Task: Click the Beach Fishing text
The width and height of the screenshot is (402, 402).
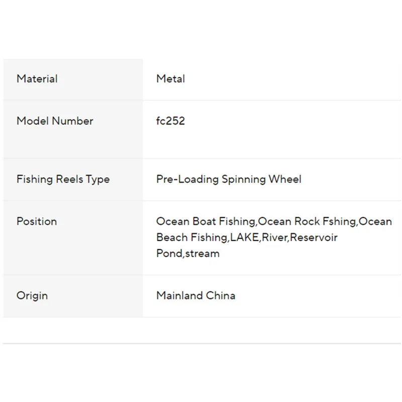Action: (191, 238)
